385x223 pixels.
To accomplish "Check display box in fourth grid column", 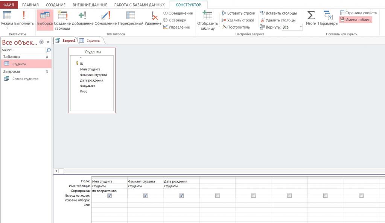I will coord(217,196).
